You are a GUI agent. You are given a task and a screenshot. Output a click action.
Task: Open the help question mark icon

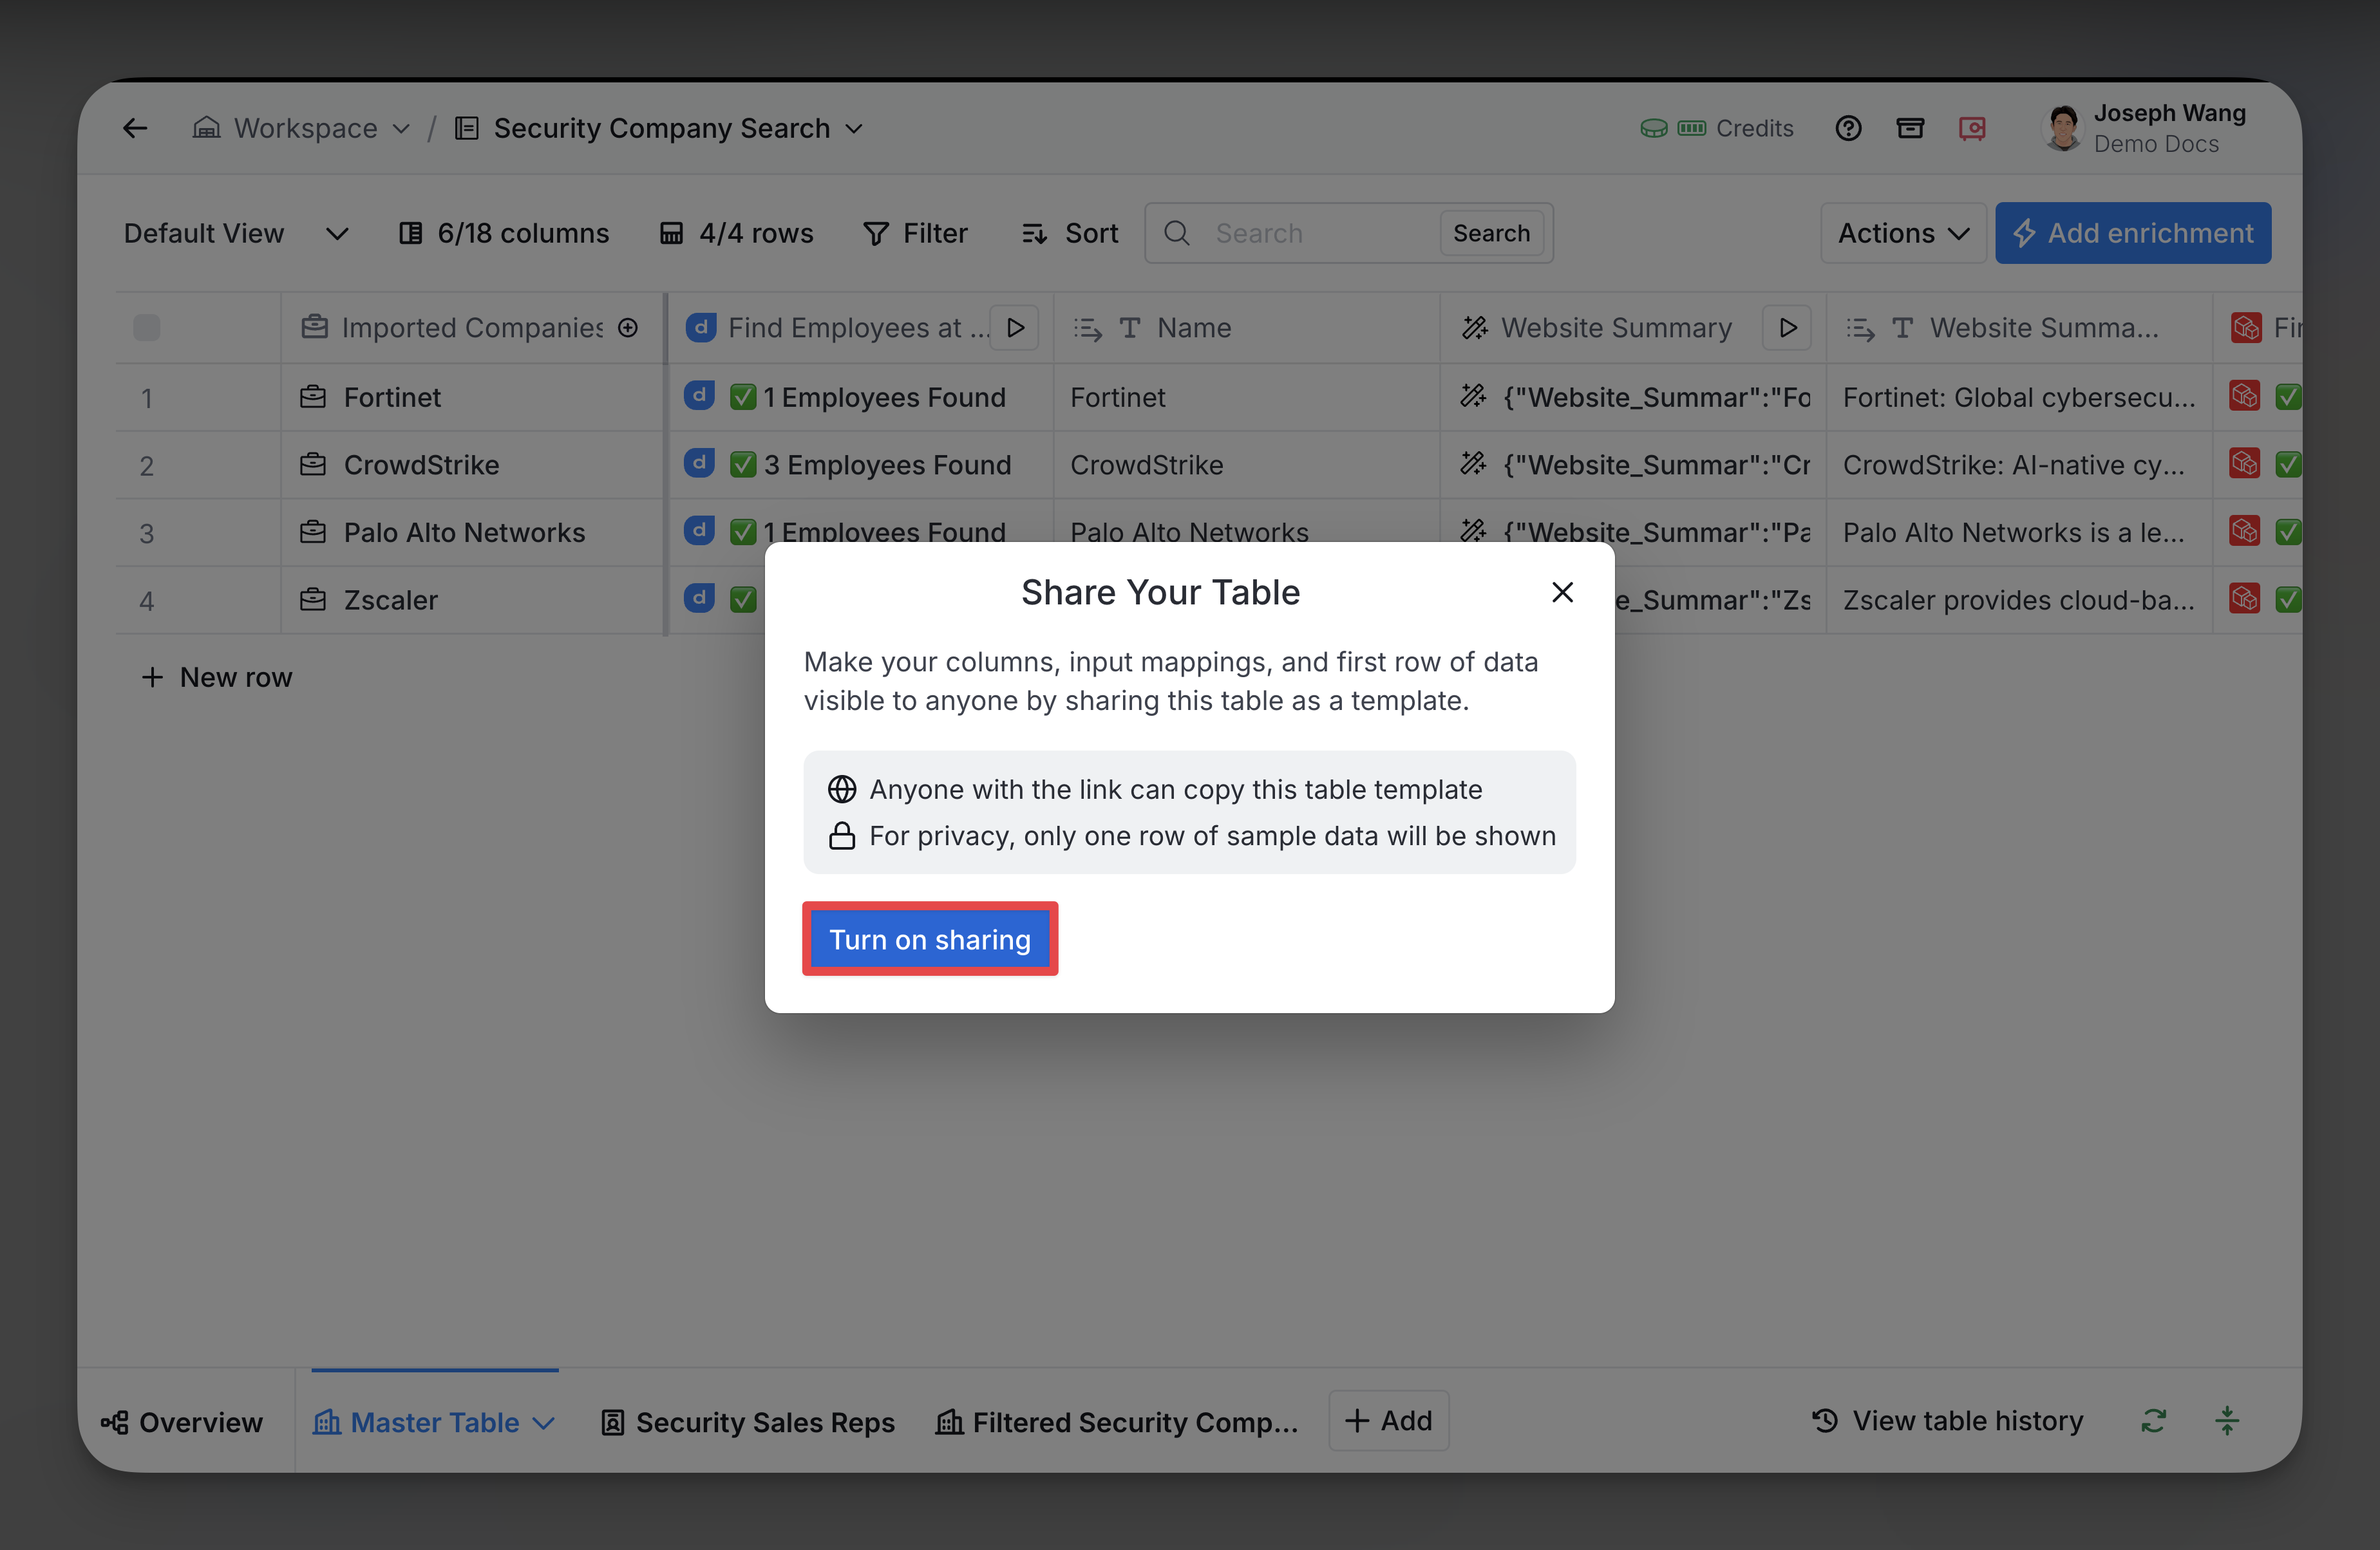point(1848,128)
